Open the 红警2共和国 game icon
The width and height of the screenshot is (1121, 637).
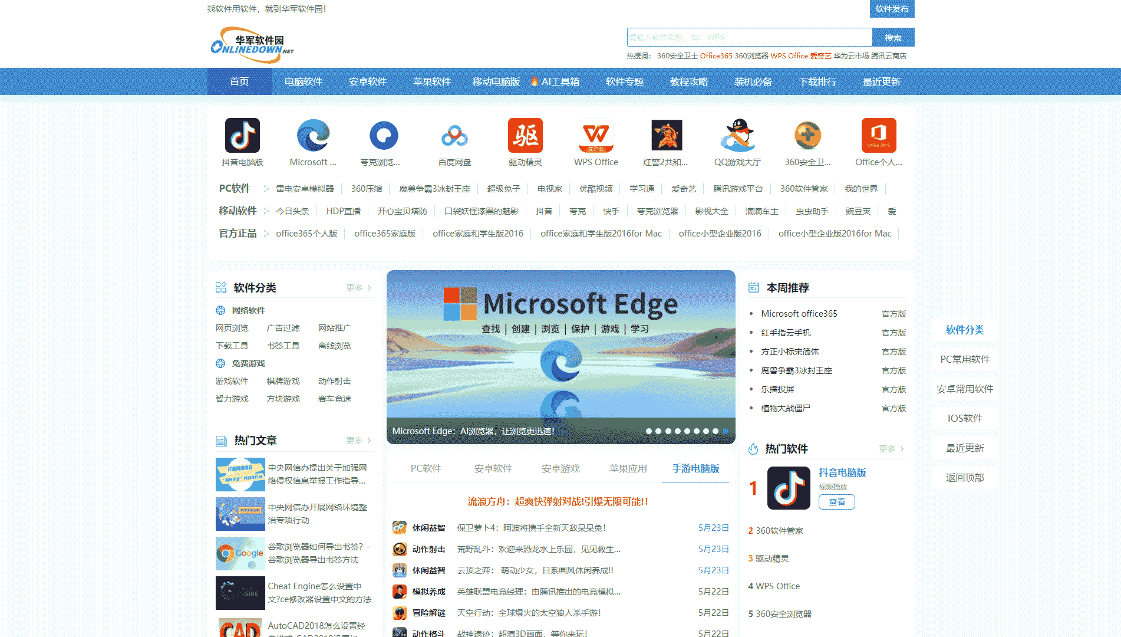click(667, 135)
